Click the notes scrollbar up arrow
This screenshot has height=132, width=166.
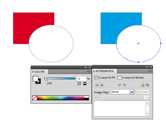tap(147, 103)
